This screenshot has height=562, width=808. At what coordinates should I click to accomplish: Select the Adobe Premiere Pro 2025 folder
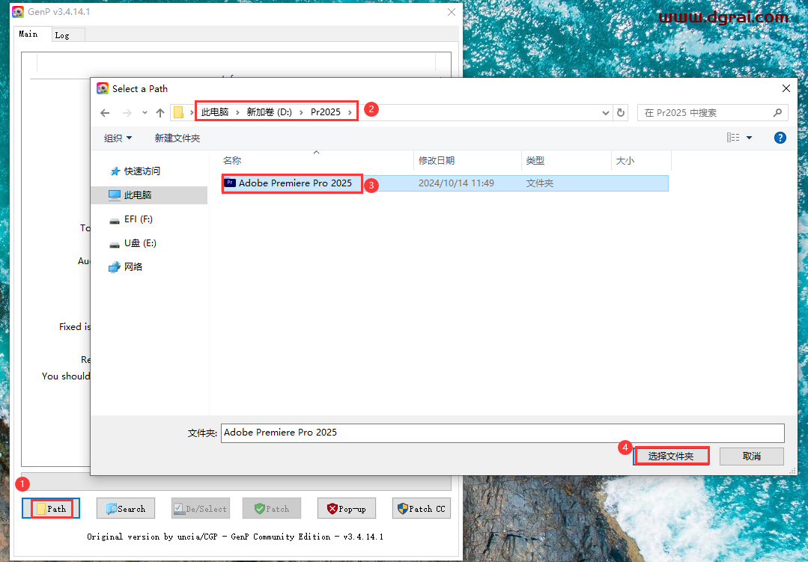point(291,183)
